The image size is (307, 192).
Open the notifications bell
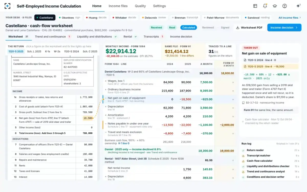(265, 6)
